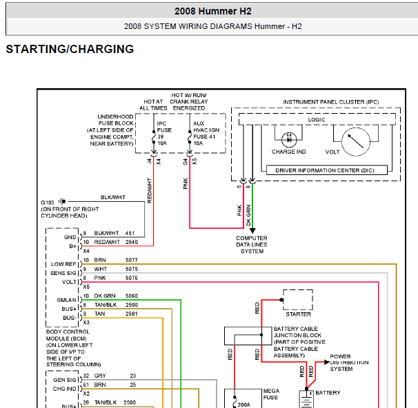Click the RED/WHT 2840 wire label
This screenshot has height=408, width=418.
(116, 242)
